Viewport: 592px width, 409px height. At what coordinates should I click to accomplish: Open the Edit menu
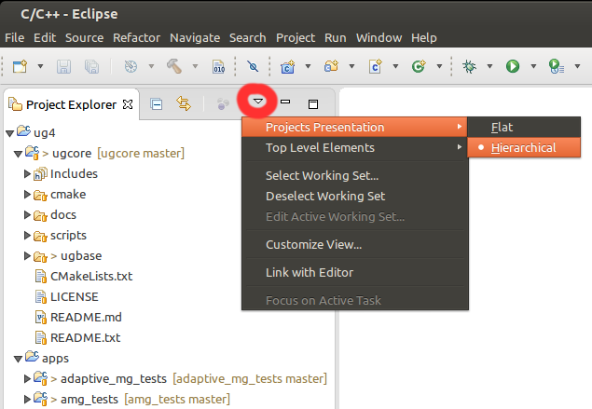coord(45,37)
